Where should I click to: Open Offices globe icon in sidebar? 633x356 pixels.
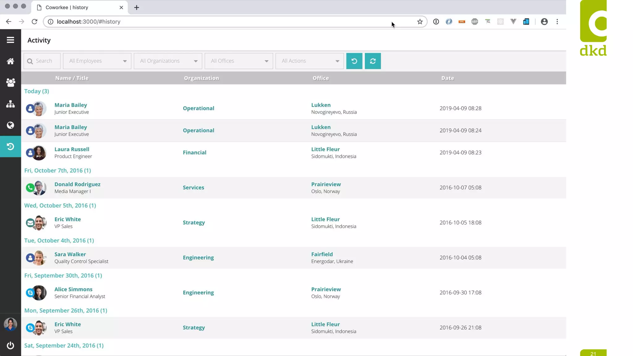tap(11, 125)
